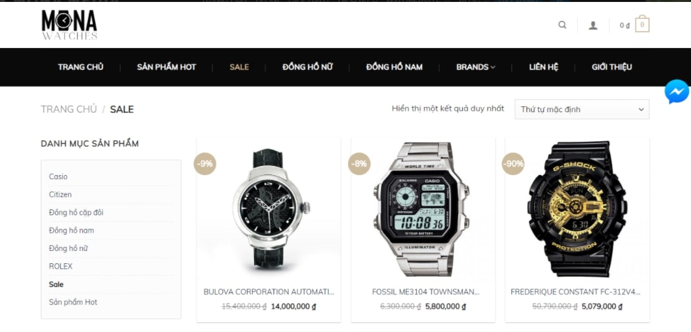Viewport: 691px width, 332px height.
Task: Expand the Brands menu chevron
Action: [493, 67]
